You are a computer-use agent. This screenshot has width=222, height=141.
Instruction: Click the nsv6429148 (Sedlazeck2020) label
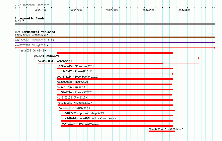pos(80,124)
